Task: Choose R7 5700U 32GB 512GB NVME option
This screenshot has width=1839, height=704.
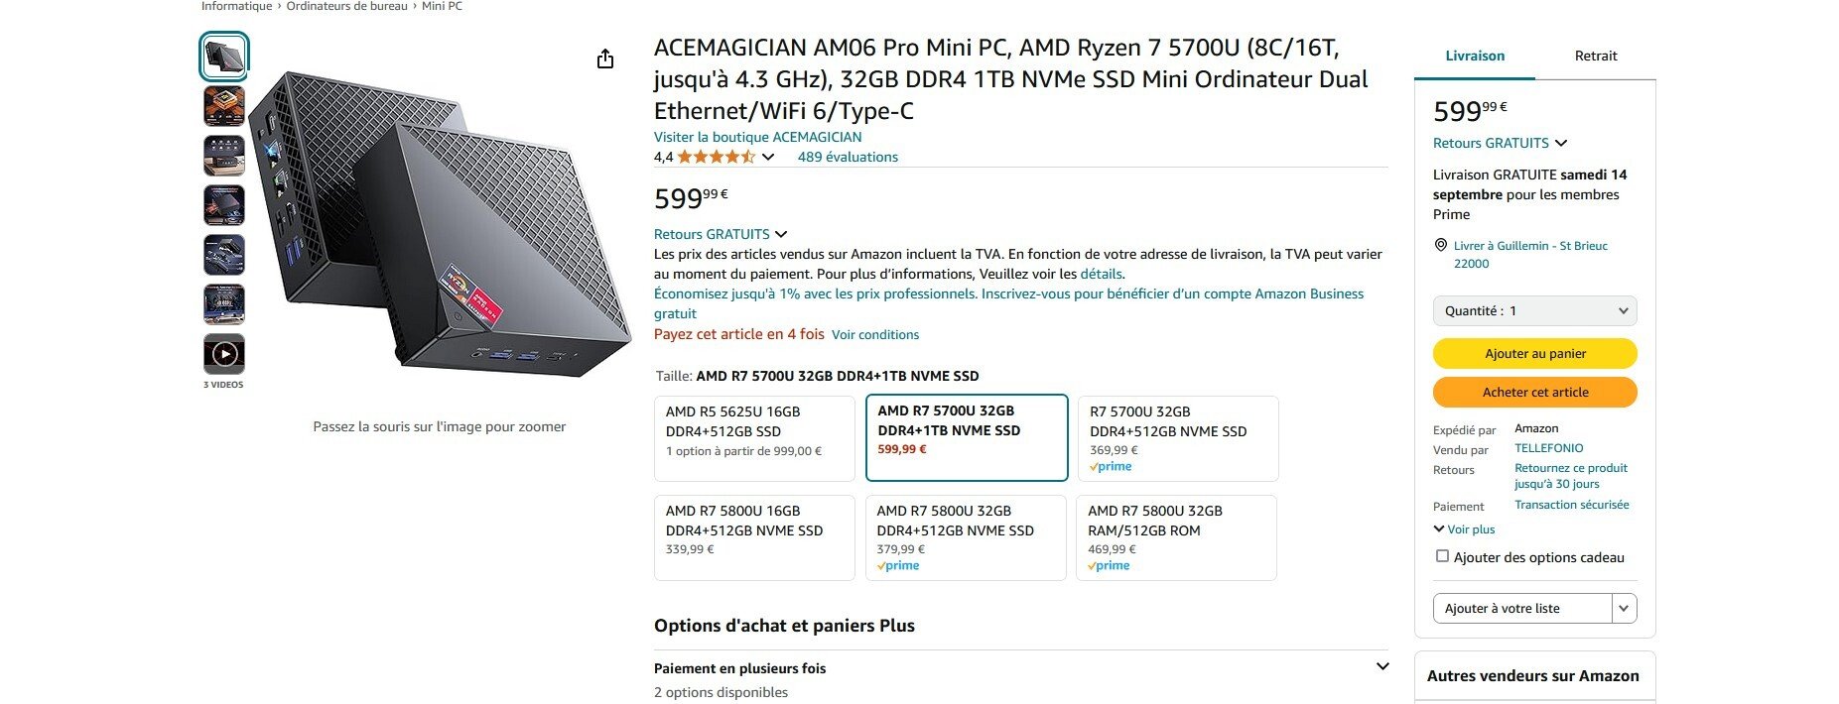Action: [x=1178, y=437]
